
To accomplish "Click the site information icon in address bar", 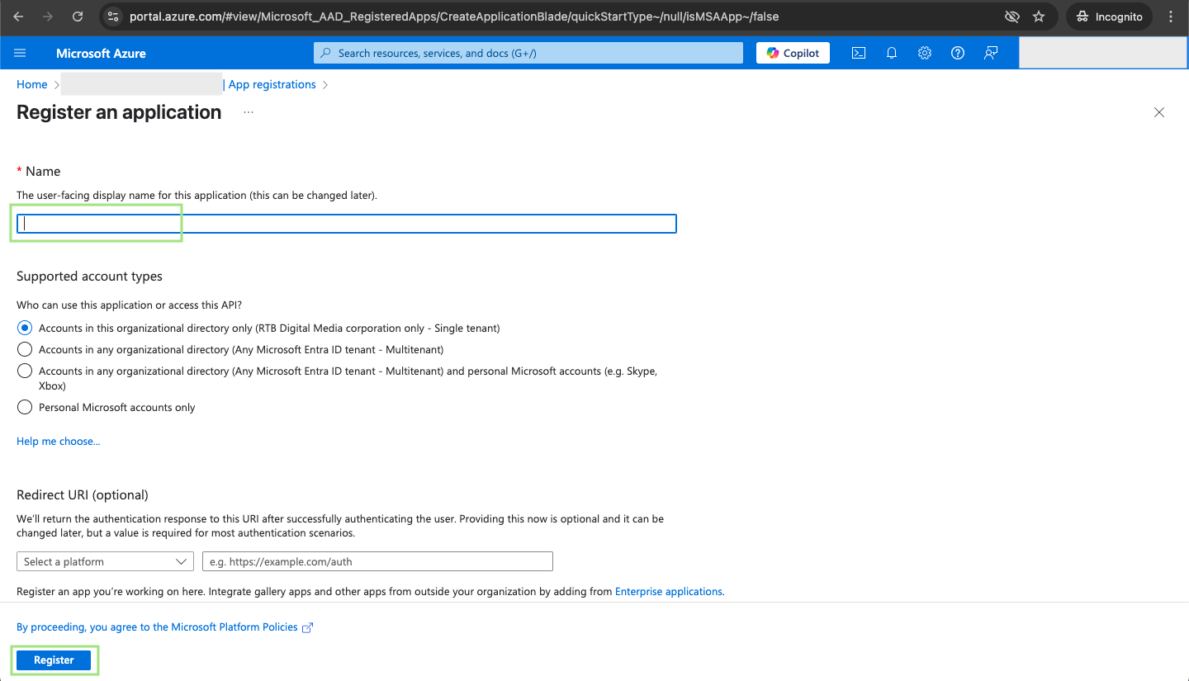I will (114, 17).
